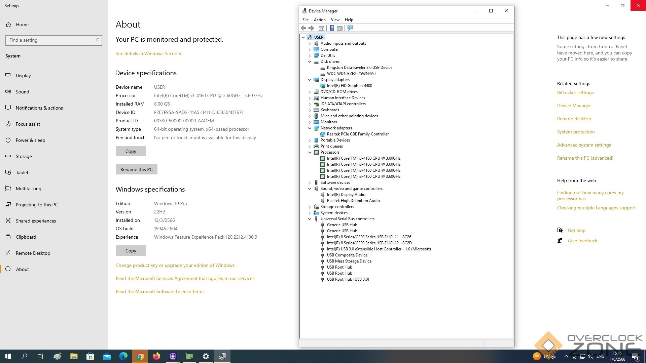Image resolution: width=646 pixels, height=363 pixels.
Task: Open Google Chrome from the taskbar
Action: (140, 356)
